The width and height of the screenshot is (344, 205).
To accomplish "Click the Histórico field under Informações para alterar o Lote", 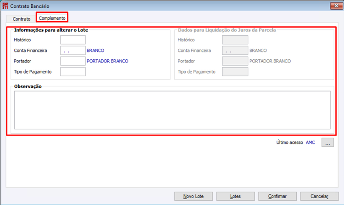I will [73, 40].
